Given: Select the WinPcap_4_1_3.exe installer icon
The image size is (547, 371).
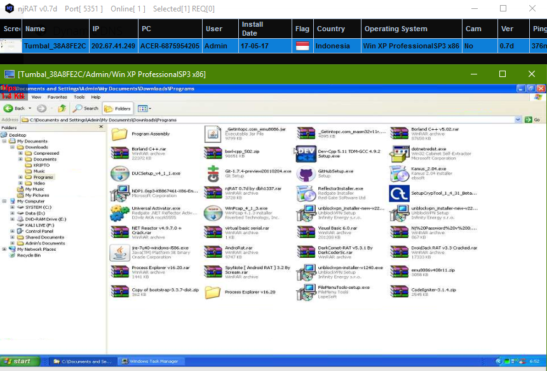Looking at the screenshot, I should pyautogui.click(x=213, y=213).
